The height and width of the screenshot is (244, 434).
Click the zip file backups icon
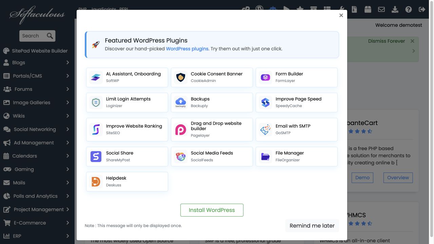(x=354, y=9)
